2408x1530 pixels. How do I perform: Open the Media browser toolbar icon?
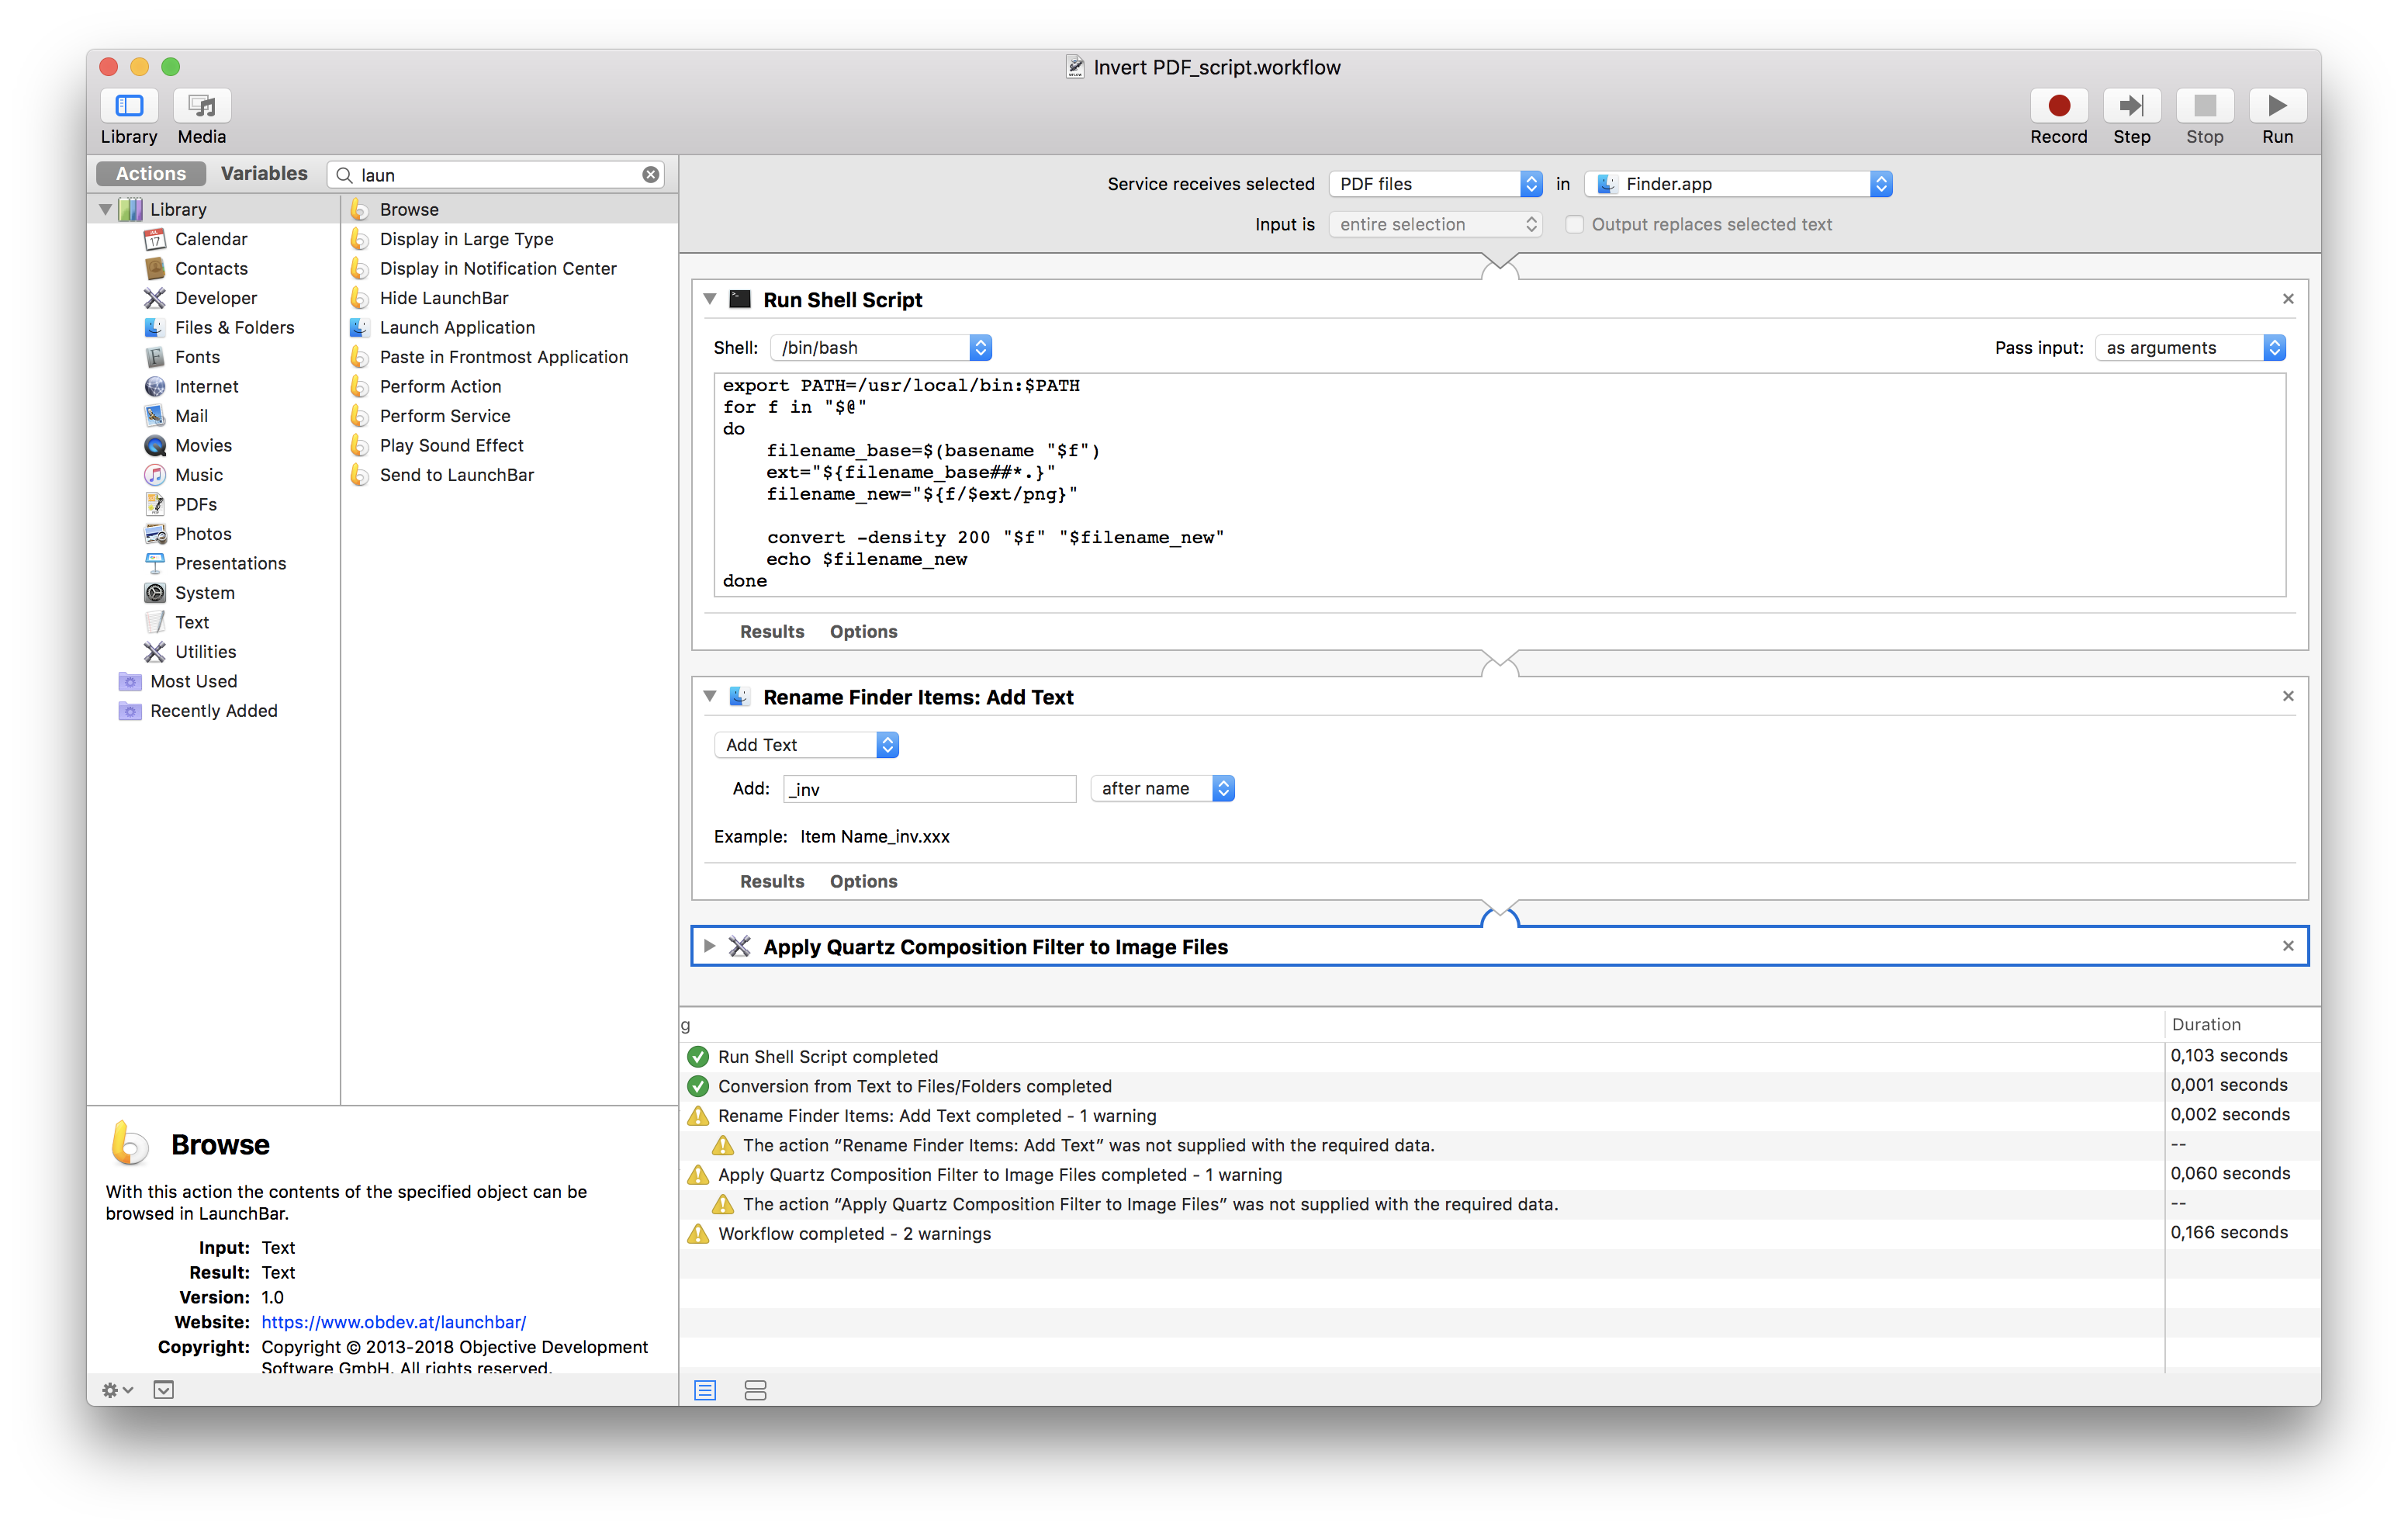(x=202, y=105)
